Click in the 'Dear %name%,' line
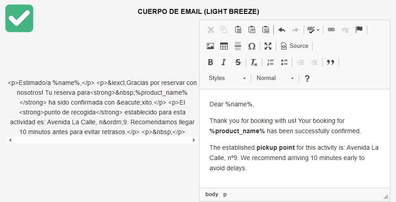Screen dimensions: 396x202 point(231,104)
